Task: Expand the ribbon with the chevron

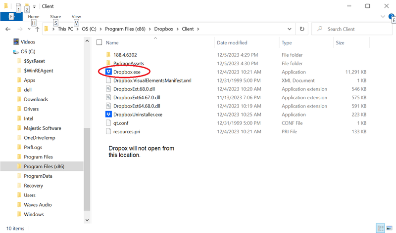Action: point(383,16)
